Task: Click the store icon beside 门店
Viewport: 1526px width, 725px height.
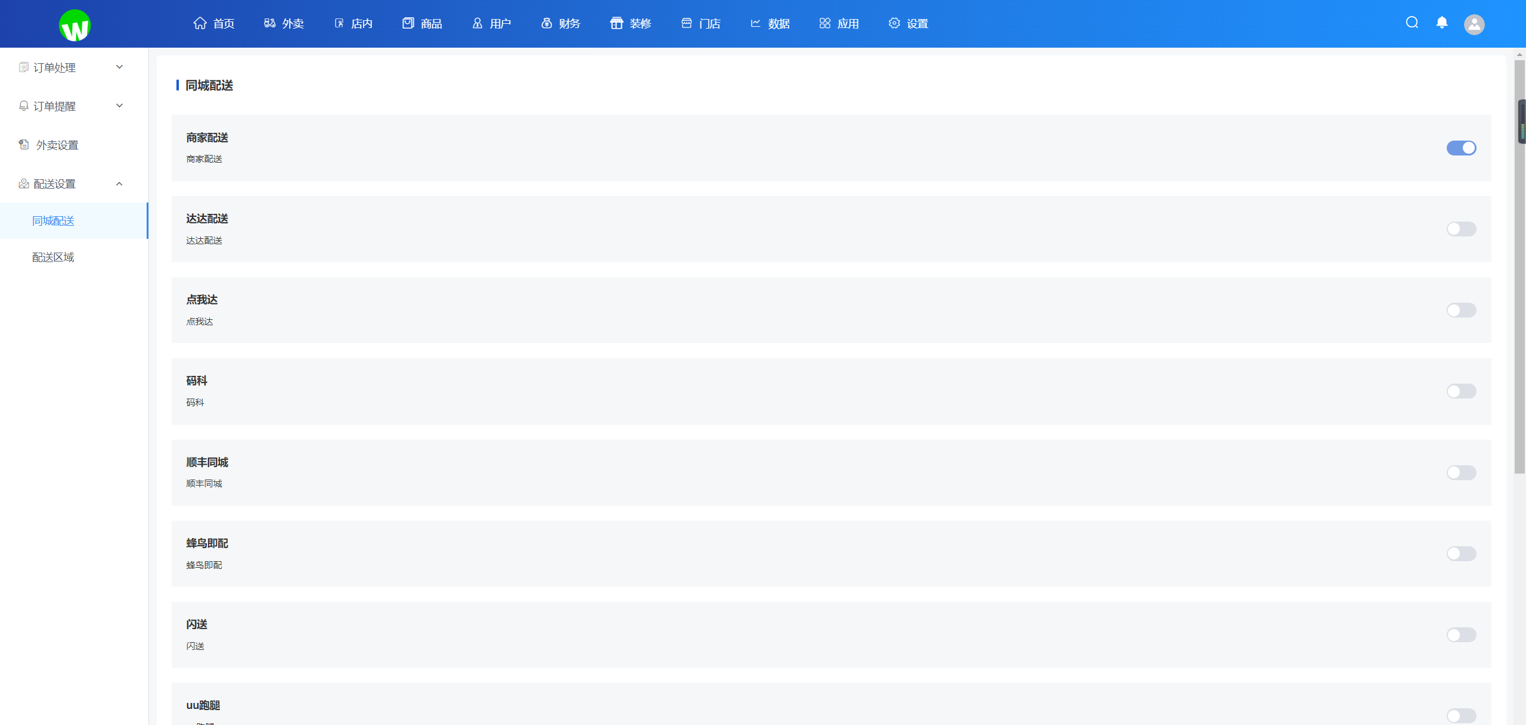Action: point(687,23)
